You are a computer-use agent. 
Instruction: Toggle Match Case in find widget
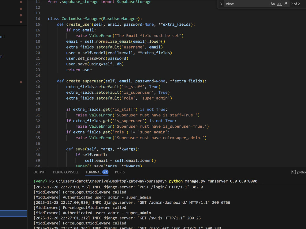pyautogui.click(x=272, y=4)
